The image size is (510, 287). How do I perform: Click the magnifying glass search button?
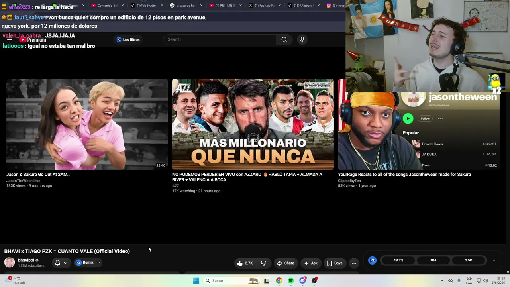point(284,39)
